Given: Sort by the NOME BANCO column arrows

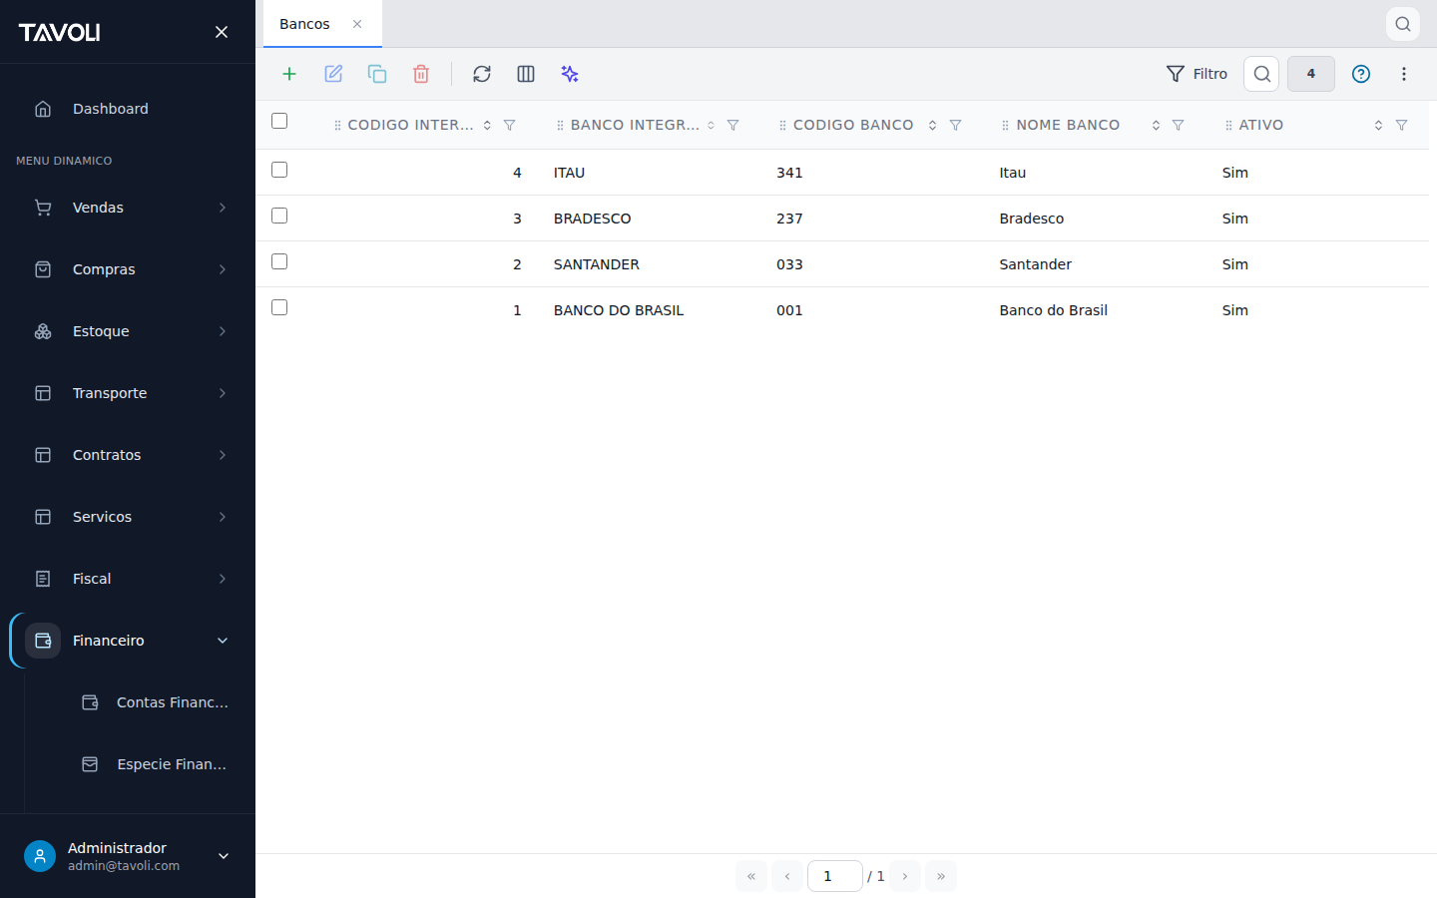Looking at the screenshot, I should point(1156,125).
